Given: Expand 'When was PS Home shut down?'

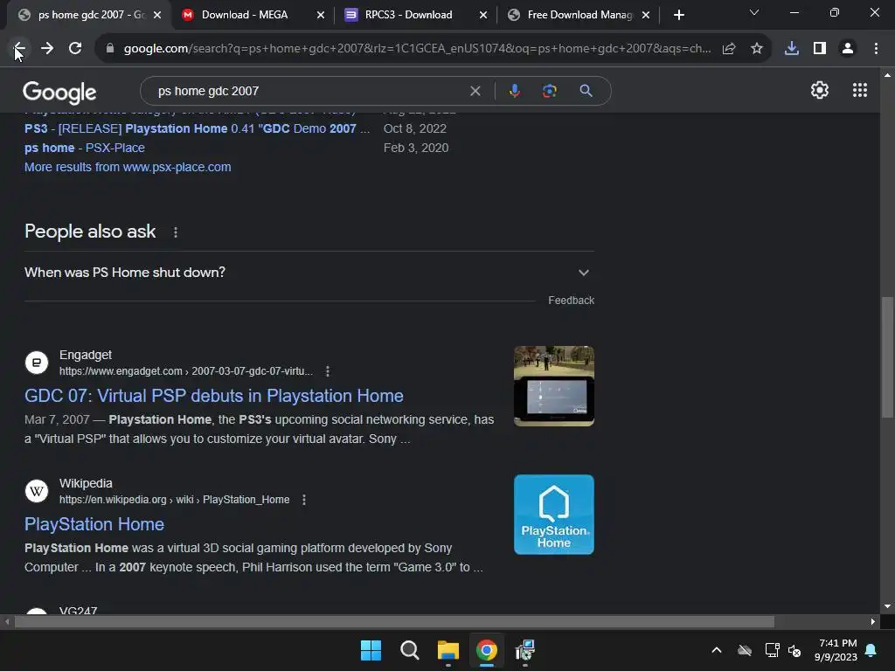Looking at the screenshot, I should tap(309, 273).
